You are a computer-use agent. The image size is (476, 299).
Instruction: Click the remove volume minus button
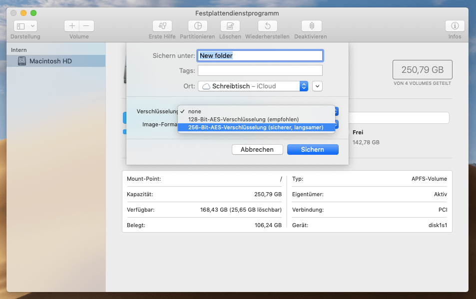[x=86, y=26]
